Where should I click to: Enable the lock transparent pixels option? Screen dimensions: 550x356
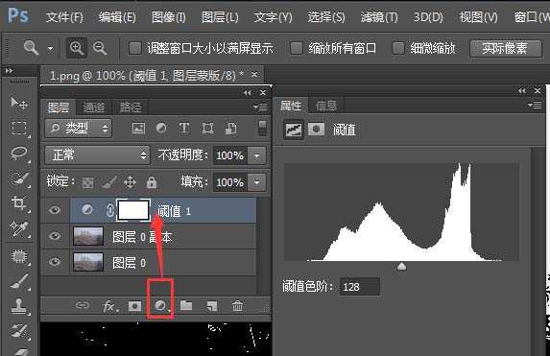click(x=87, y=182)
